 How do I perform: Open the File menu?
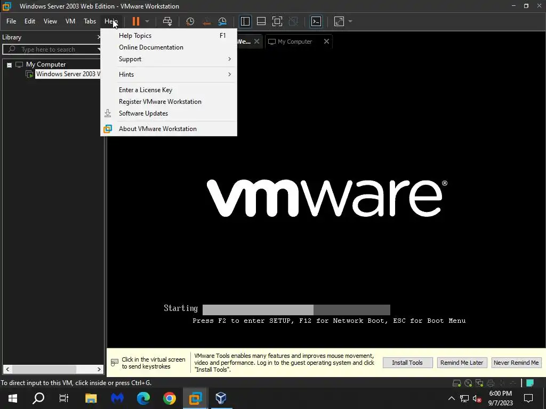tap(11, 21)
